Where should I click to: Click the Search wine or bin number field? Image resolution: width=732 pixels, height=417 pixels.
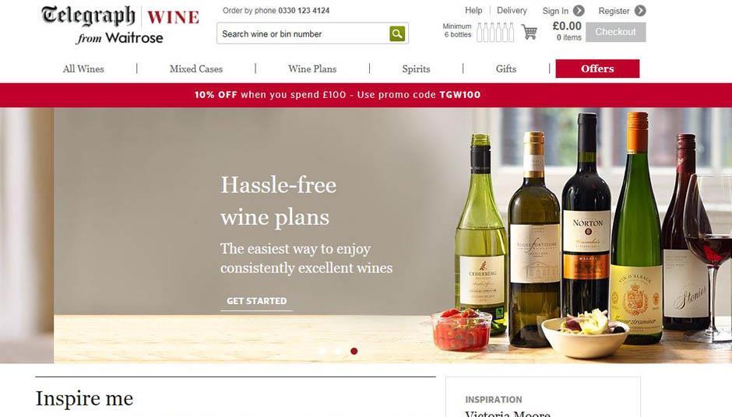(x=304, y=33)
